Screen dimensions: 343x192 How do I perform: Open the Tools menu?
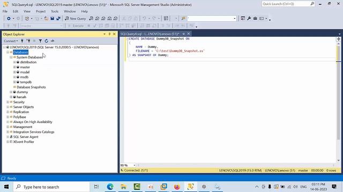point(55,11)
